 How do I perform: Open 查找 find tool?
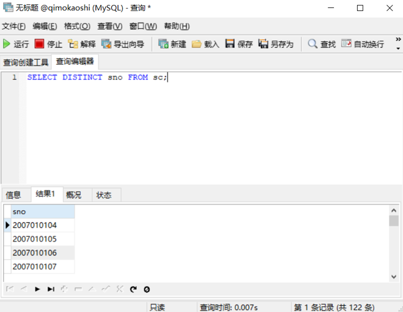pos(322,44)
